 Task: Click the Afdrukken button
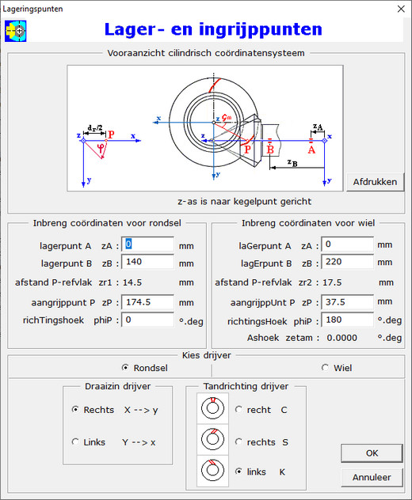(x=376, y=182)
